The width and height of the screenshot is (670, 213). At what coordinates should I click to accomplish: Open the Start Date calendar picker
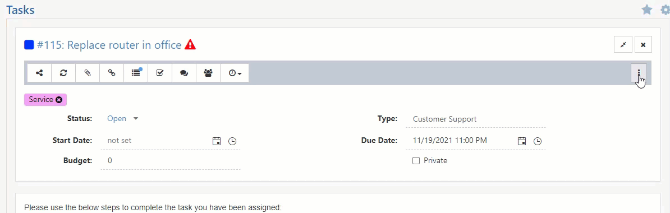tap(217, 141)
